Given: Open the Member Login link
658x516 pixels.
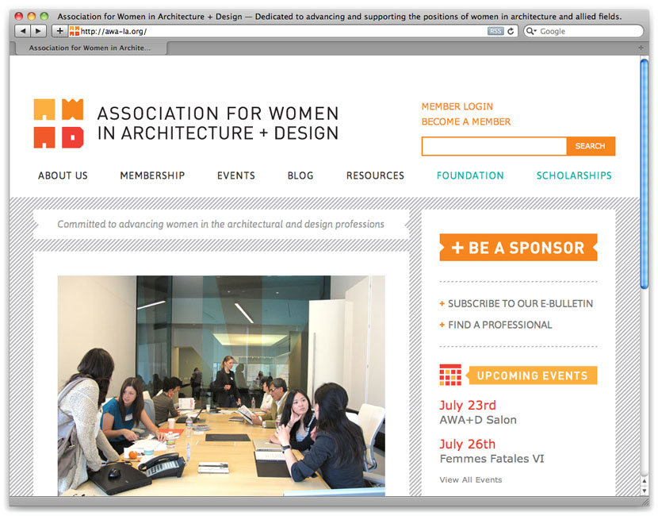Looking at the screenshot, I should [457, 106].
